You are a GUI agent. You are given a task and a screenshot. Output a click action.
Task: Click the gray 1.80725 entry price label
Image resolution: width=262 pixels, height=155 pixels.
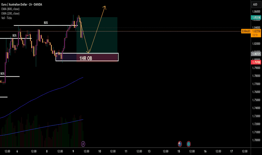point(256,54)
